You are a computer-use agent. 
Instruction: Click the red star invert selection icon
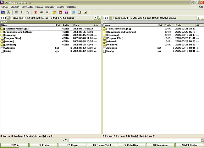(35, 12)
